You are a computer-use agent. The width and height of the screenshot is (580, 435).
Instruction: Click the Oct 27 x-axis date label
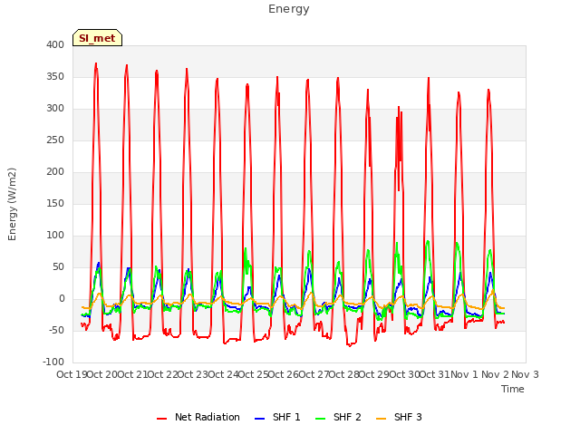coord(314,374)
